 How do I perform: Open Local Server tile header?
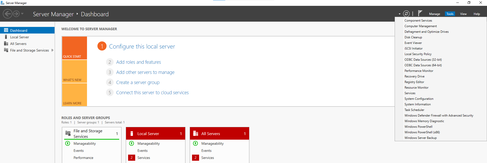pos(156,134)
